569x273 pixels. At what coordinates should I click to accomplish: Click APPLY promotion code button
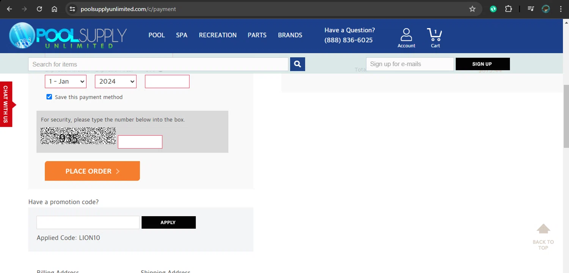click(x=168, y=223)
